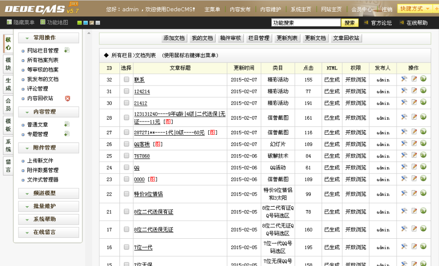
Task: Click the 添加文档 button
Action: (x=174, y=38)
